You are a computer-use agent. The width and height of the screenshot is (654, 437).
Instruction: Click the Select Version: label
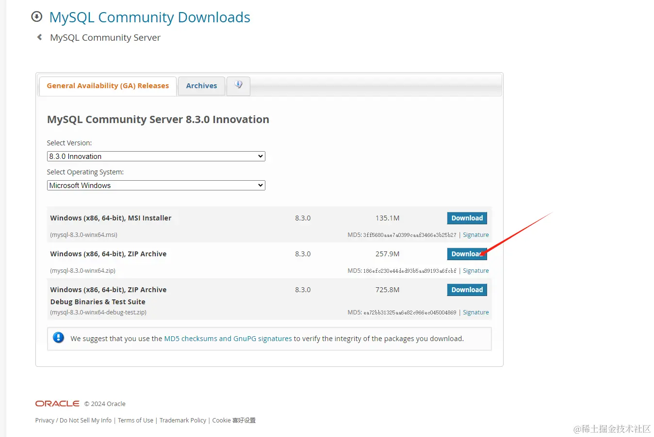pyautogui.click(x=69, y=143)
